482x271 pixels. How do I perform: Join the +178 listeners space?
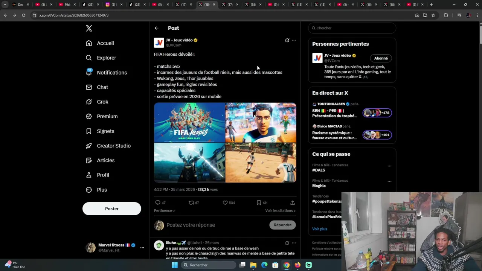(x=377, y=113)
